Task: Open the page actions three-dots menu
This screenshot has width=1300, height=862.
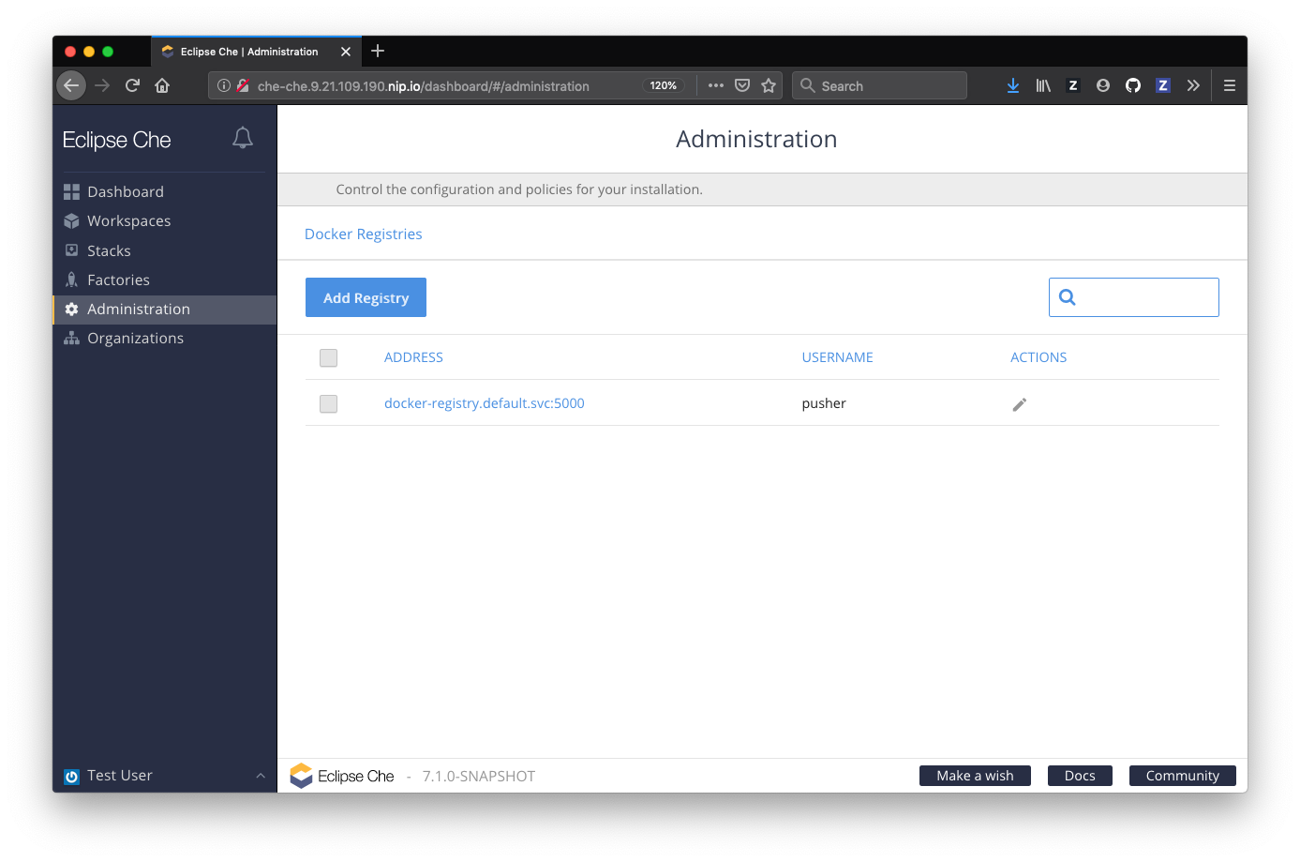Action: [x=716, y=85]
